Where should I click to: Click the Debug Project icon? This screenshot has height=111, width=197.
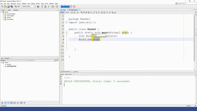pos(53,6)
